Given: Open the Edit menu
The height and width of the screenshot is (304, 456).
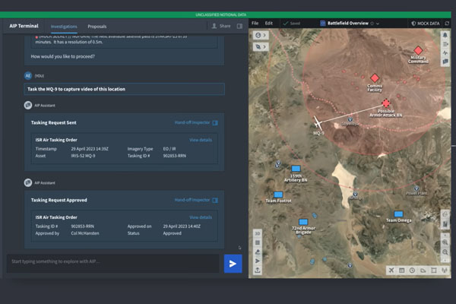Looking at the screenshot, I should tap(269, 24).
